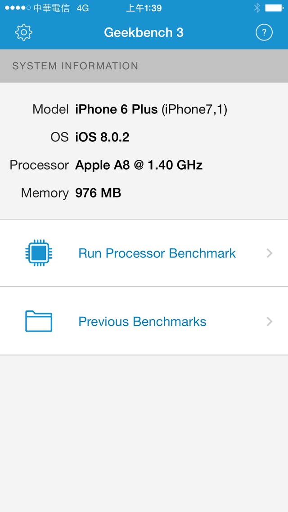Tap the folder icon for previous benchmarks

[x=39, y=321]
